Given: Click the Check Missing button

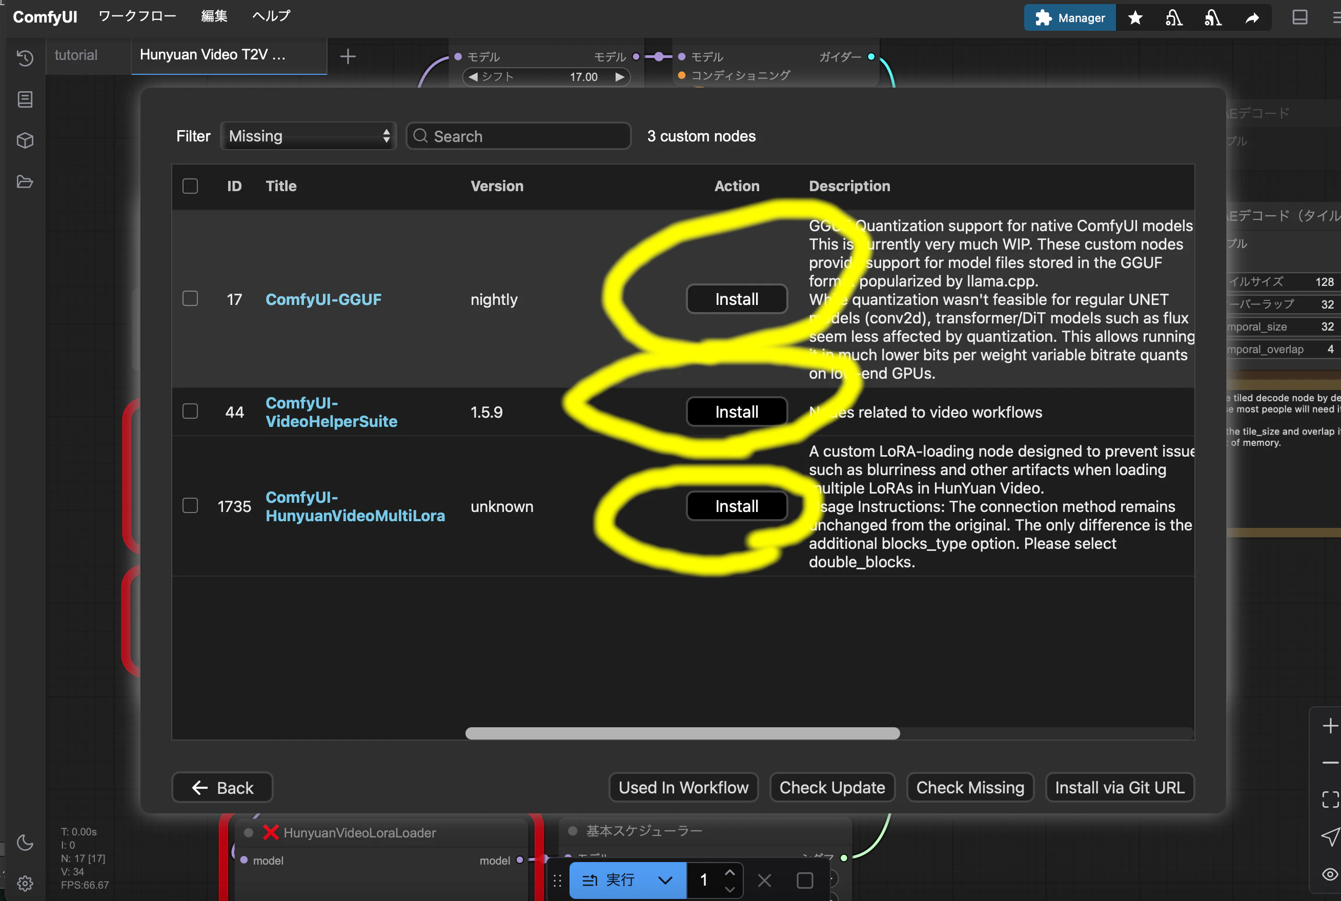Looking at the screenshot, I should (969, 787).
